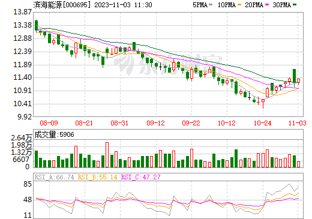Select the 08-21 date label
Viewport: 312px width, 219px height.
click(x=84, y=123)
